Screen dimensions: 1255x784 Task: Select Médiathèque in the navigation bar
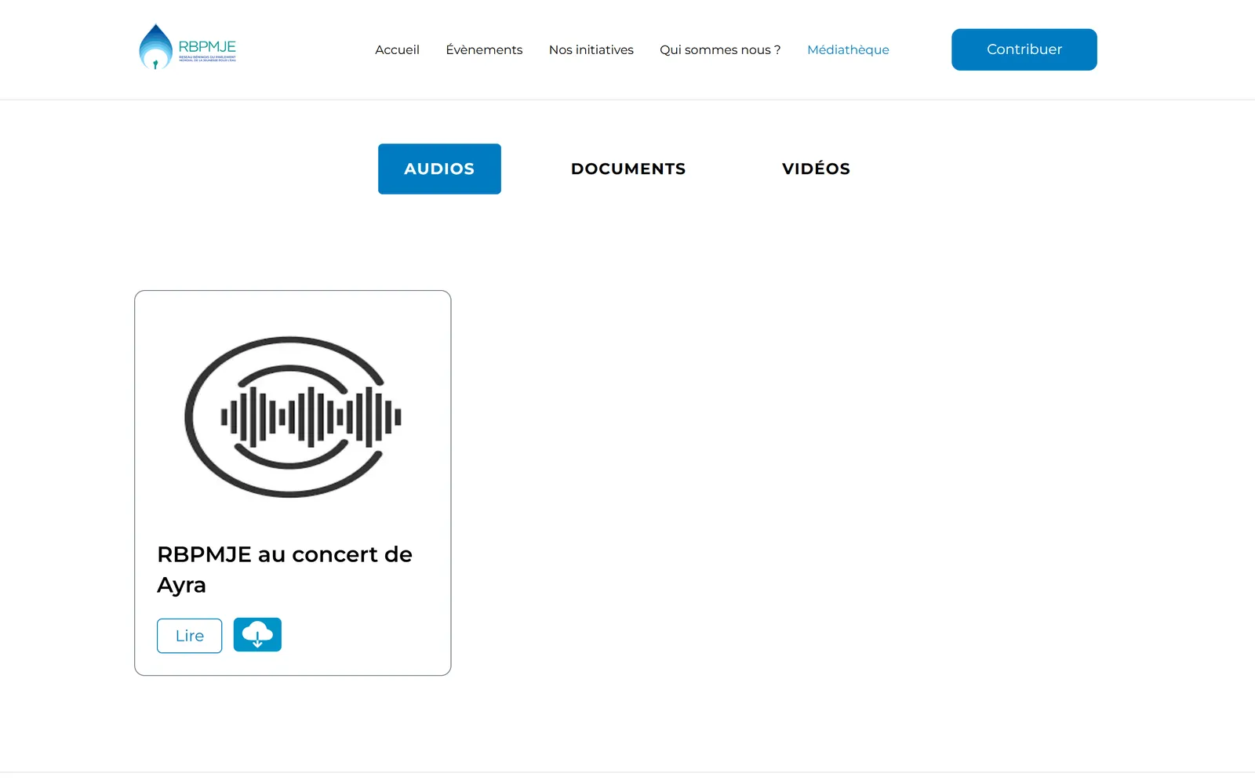pyautogui.click(x=848, y=49)
